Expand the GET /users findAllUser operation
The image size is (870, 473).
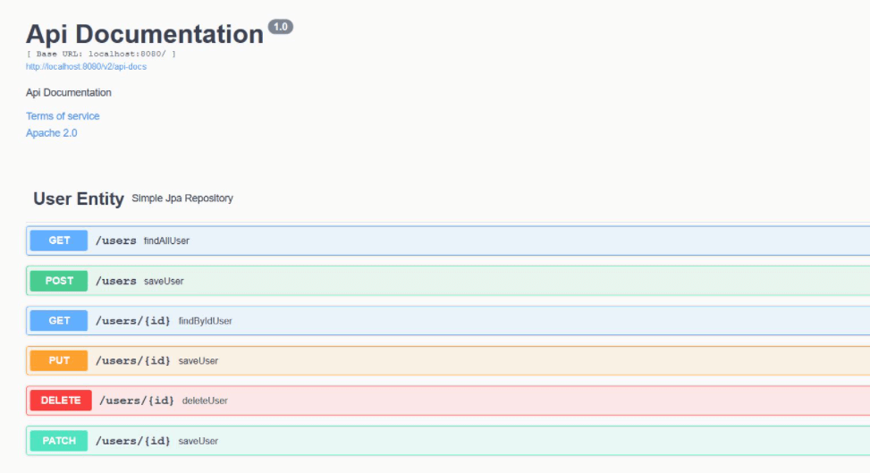[x=448, y=241]
